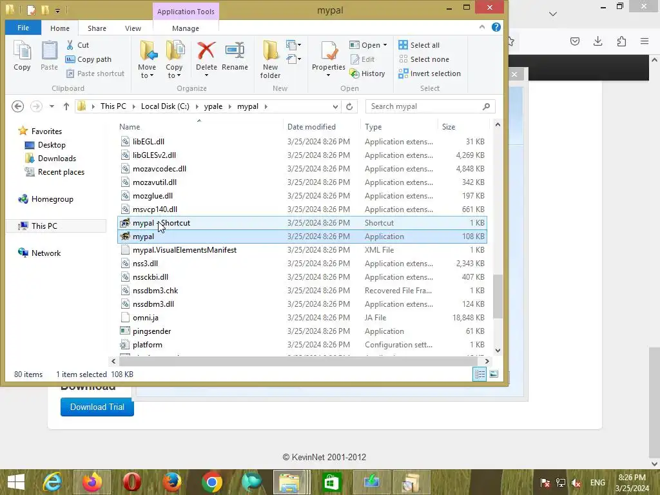Image resolution: width=660 pixels, height=495 pixels.
Task: Open the browser hamburger menu
Action: pyautogui.click(x=645, y=41)
